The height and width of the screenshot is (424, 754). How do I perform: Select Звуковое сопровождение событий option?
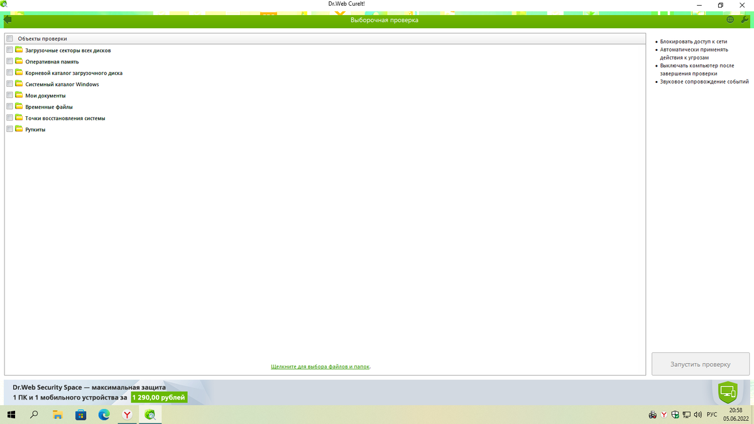(704, 82)
